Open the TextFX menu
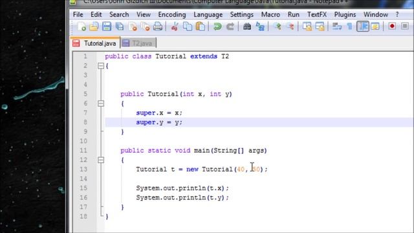The image size is (414, 233). coord(317,14)
